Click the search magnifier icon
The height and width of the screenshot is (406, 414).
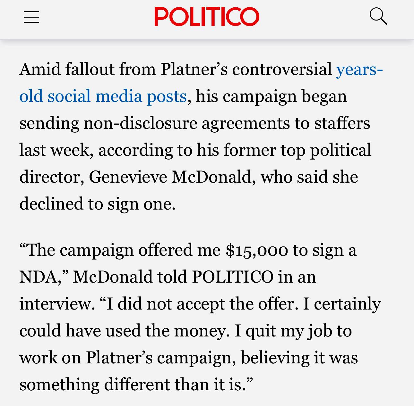click(378, 16)
